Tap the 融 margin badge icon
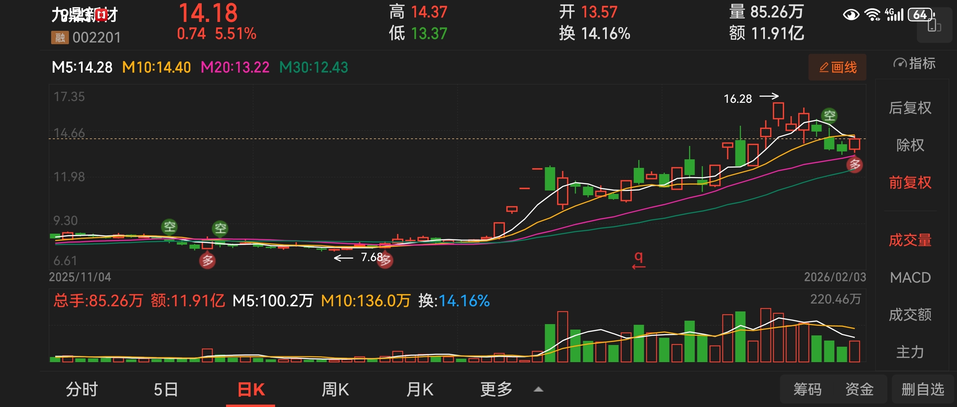This screenshot has width=957, height=407. coord(60,37)
